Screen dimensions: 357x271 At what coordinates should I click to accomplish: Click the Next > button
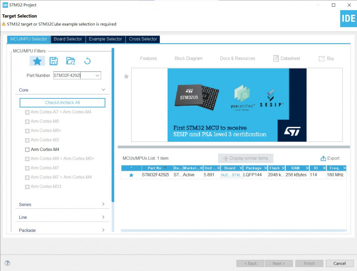click(x=279, y=263)
